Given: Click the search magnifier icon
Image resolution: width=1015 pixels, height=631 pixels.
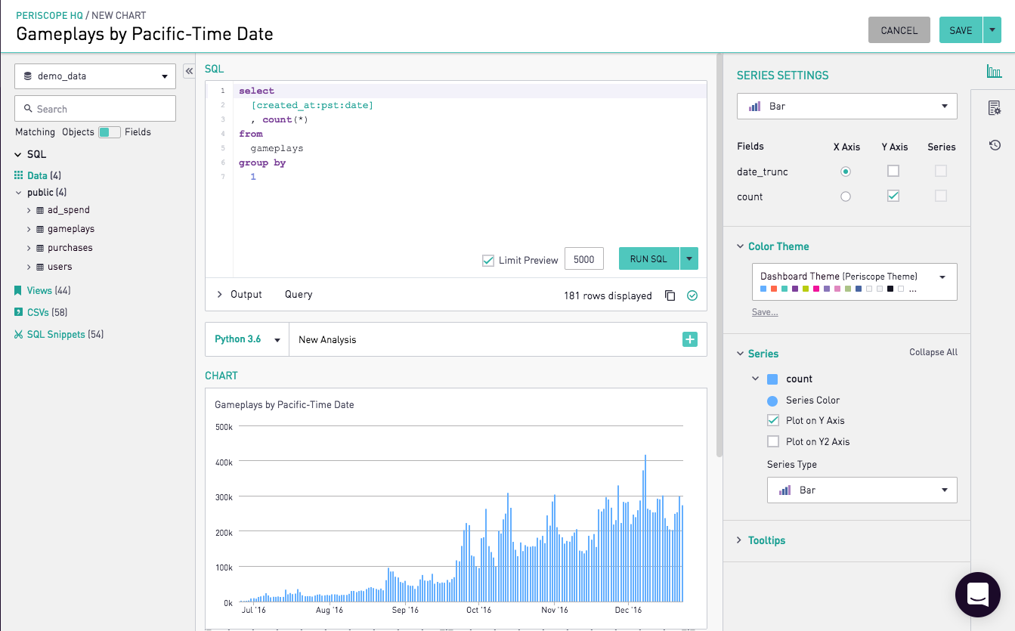Looking at the screenshot, I should click(28, 109).
